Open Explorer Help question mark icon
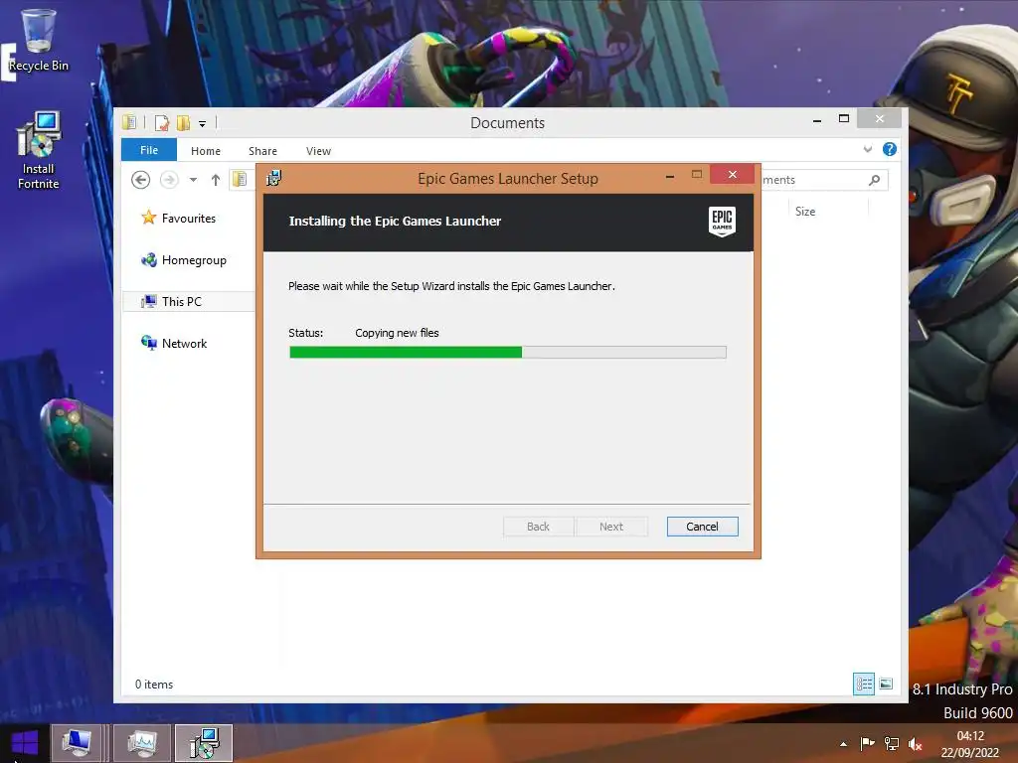This screenshot has height=763, width=1018. [x=890, y=149]
